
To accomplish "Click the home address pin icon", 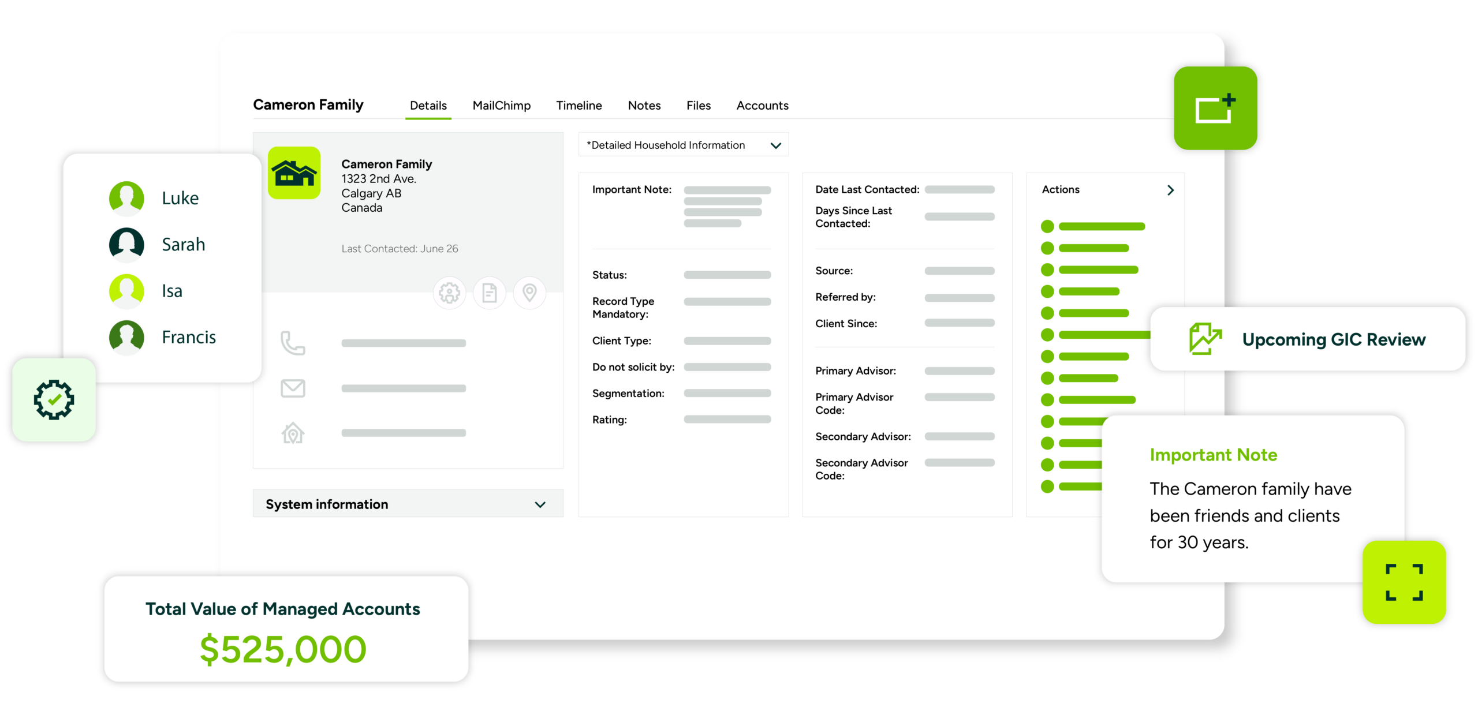I will click(x=293, y=433).
